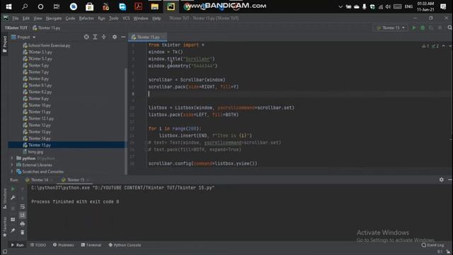Viewport: 453px width, 255px height.
Task: Open Windows Start menu
Action: click(x=8, y=6)
